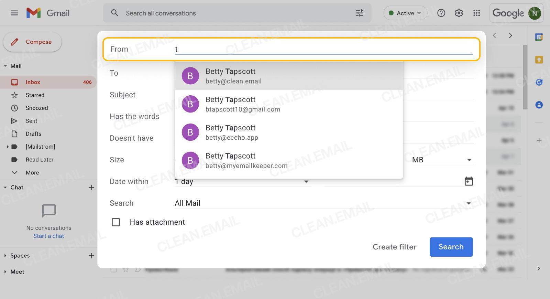This screenshot has height=299, width=550.
Task: Click the Start a chat link
Action: tap(49, 236)
